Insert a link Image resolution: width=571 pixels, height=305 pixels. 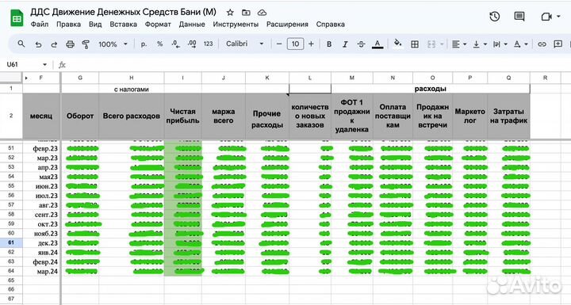[542, 44]
